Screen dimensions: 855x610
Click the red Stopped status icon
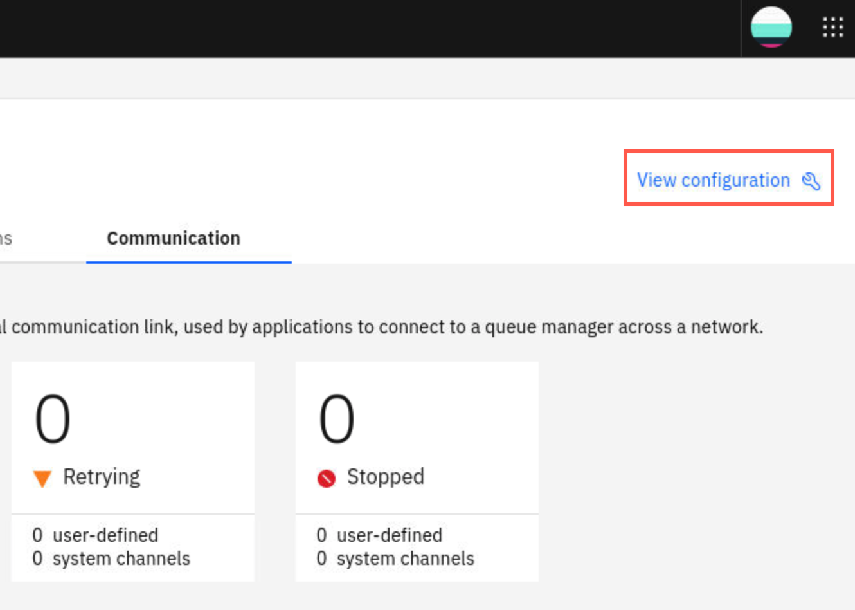pyautogui.click(x=327, y=479)
